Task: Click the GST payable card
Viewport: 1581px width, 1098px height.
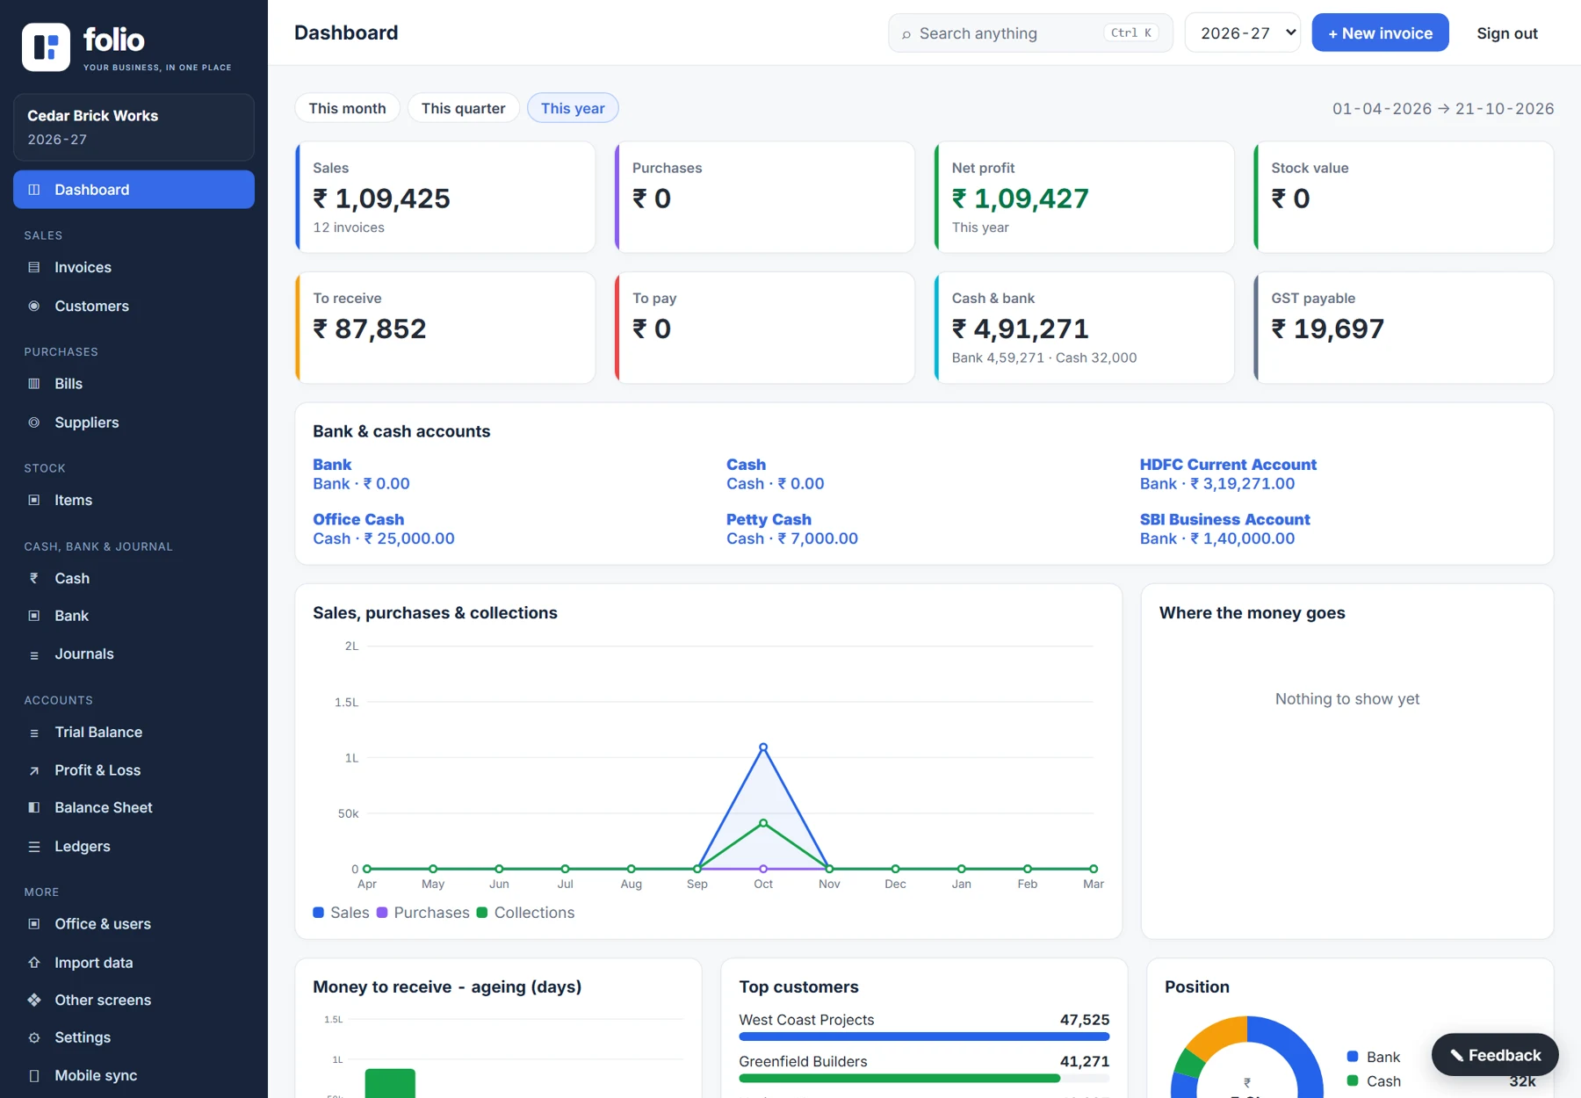Action: pos(1404,328)
